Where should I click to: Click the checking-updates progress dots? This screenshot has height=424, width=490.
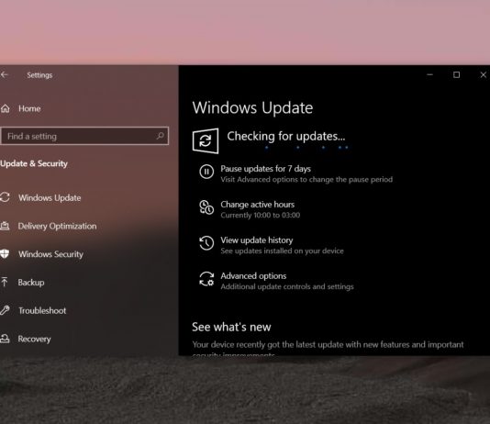[x=306, y=147]
